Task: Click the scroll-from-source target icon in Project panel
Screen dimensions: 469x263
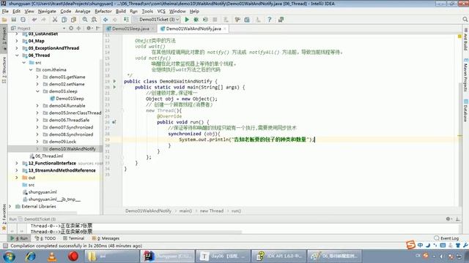Action: [71, 28]
